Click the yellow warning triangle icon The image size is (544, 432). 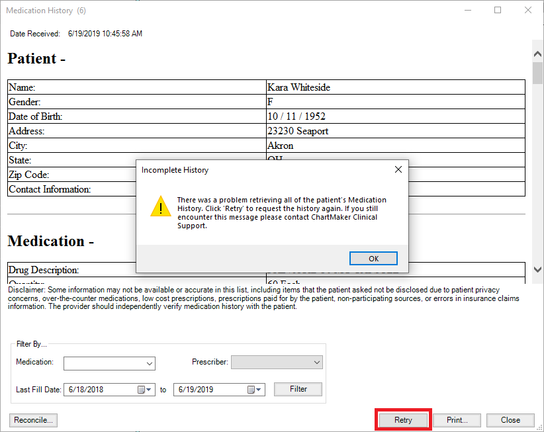pos(160,206)
